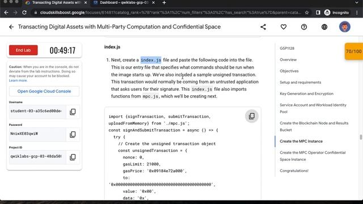The width and height of the screenshot is (363, 204).
Task: Bookmark this page with the star icon
Action: (x=307, y=12)
